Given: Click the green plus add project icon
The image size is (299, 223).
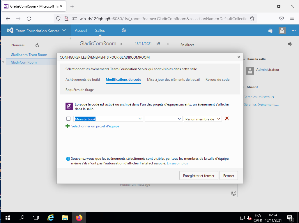Looking at the screenshot, I should coord(68,126).
